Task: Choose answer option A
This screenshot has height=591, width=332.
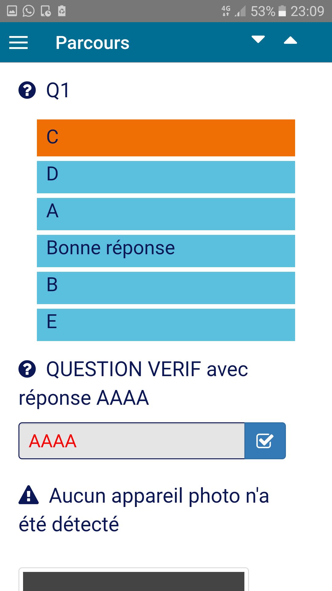Action: [166, 214]
